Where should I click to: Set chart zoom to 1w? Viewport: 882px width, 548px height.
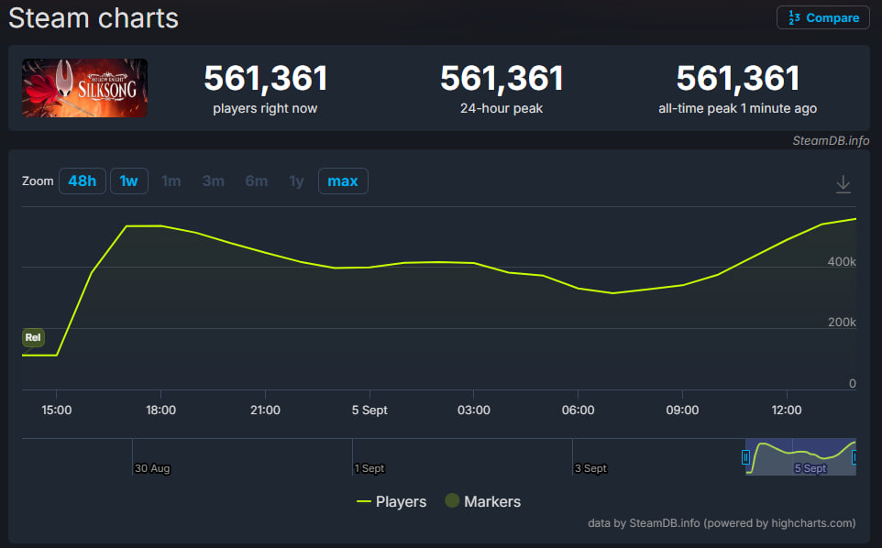pos(128,181)
